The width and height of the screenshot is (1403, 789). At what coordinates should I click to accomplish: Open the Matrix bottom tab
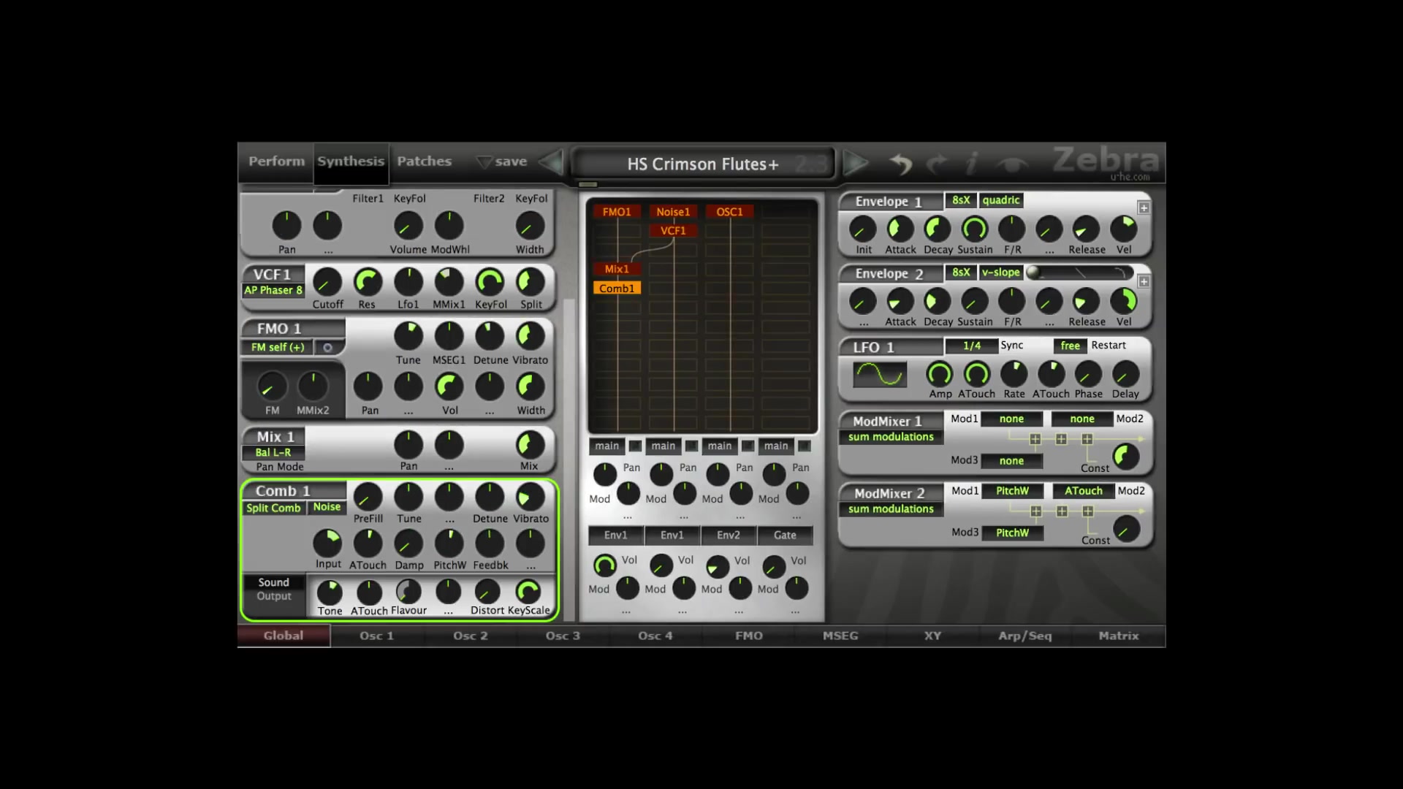click(x=1119, y=636)
